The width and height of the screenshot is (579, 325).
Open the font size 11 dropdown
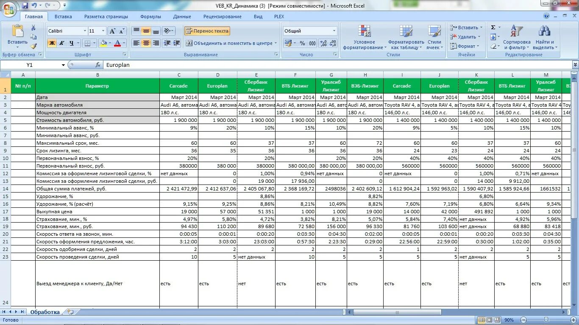pos(103,31)
